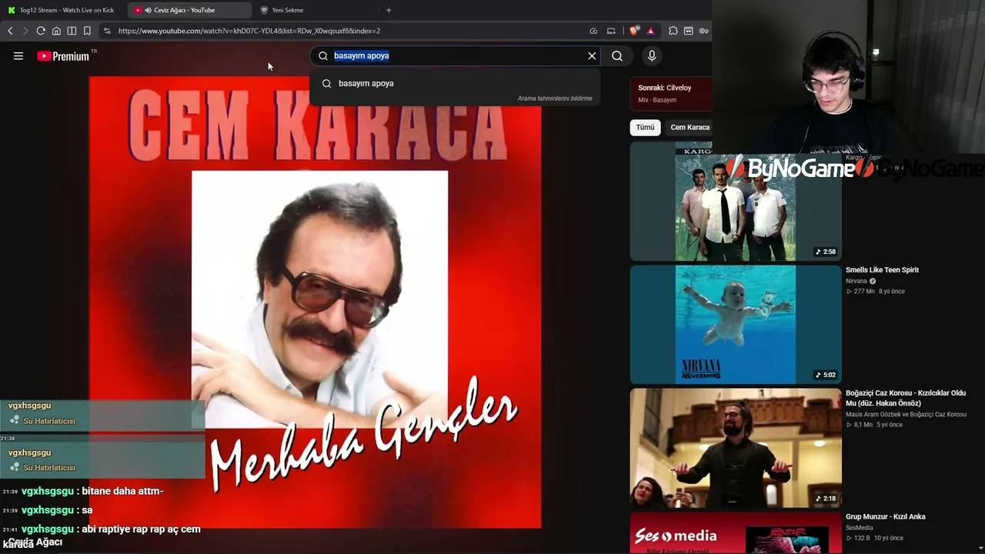The width and height of the screenshot is (985, 554).
Task: Open the Brave Shields icon
Action: [633, 31]
